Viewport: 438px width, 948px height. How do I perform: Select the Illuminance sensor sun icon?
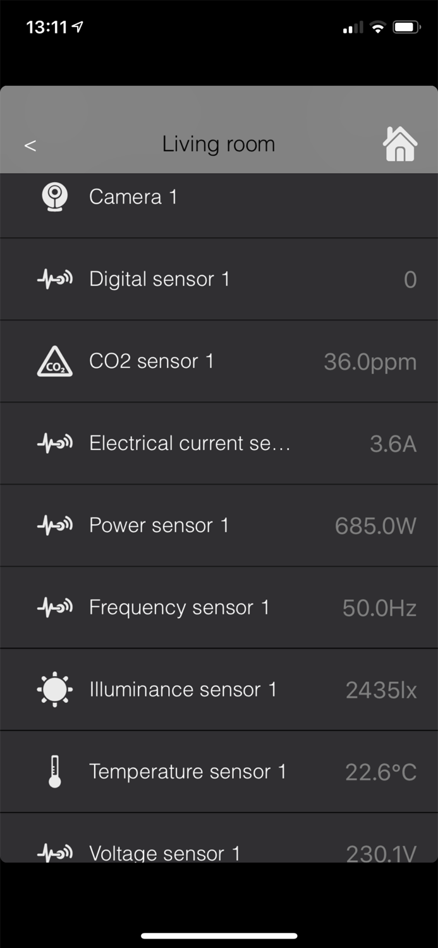click(54, 689)
